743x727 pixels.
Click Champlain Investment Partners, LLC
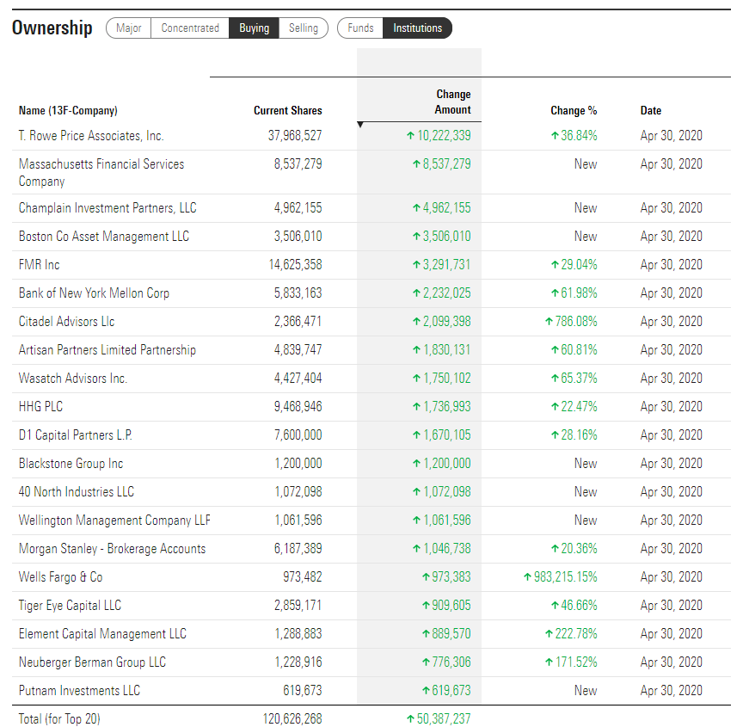pyautogui.click(x=107, y=208)
